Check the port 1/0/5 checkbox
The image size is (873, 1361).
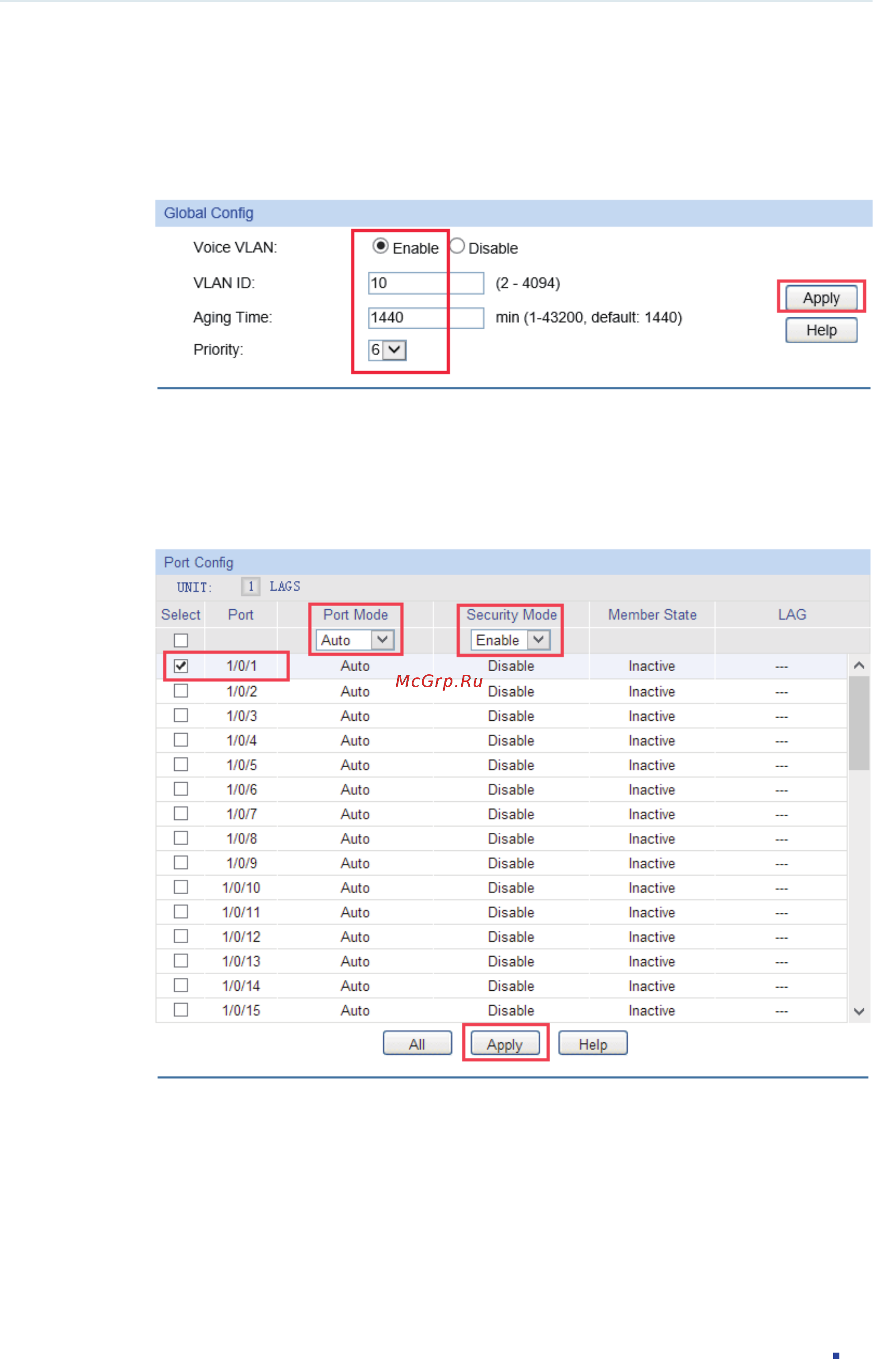tap(181, 765)
